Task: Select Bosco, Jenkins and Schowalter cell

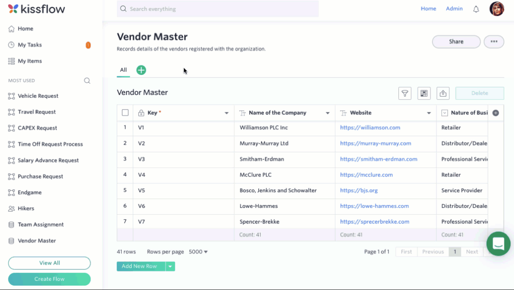Action: (285, 190)
